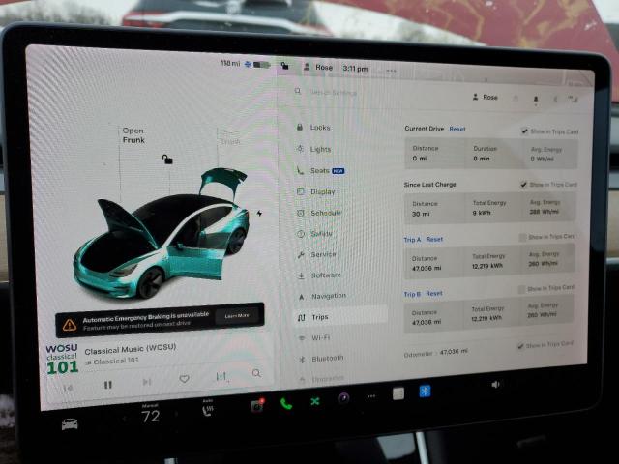Open the Lights settings menu

click(x=313, y=149)
